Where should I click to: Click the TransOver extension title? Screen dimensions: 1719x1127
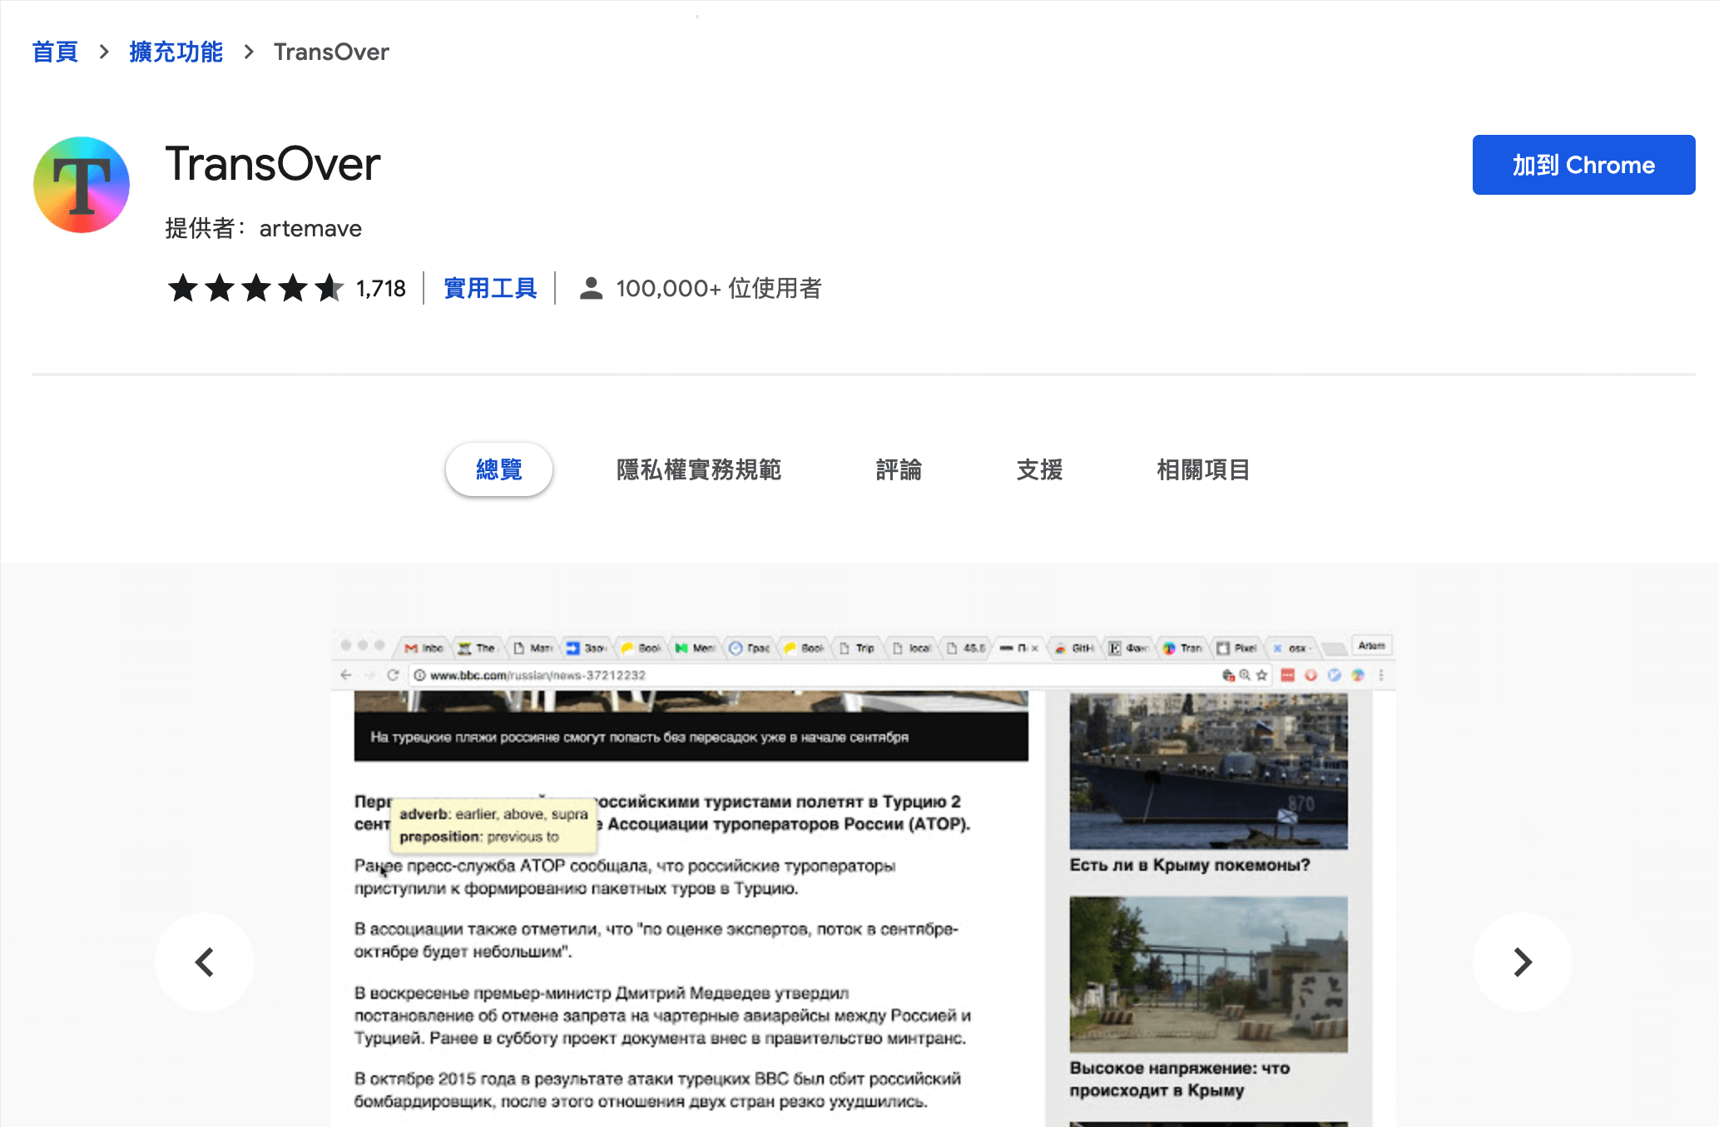tap(273, 164)
